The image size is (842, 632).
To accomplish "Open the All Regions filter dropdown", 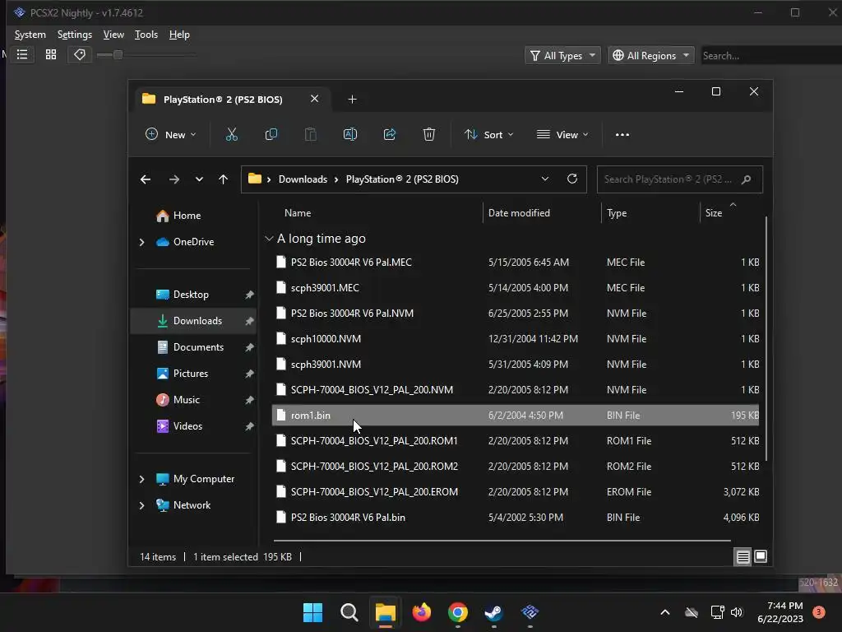I will pos(651,55).
